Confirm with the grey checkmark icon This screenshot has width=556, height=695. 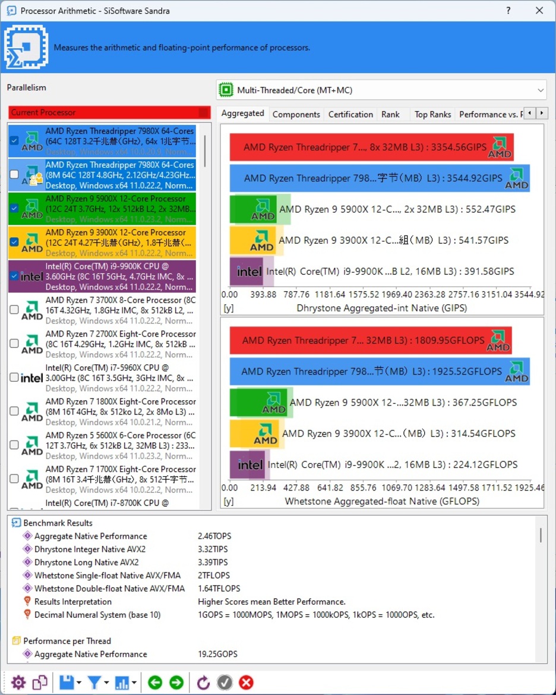(x=225, y=683)
